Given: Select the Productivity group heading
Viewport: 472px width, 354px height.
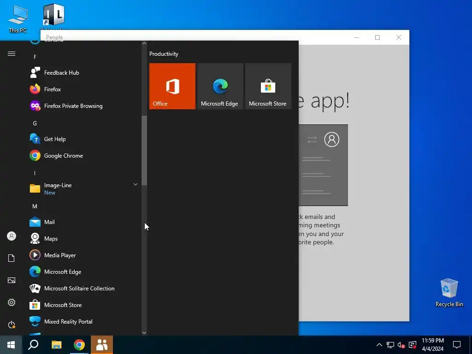Looking at the screenshot, I should click(x=164, y=54).
